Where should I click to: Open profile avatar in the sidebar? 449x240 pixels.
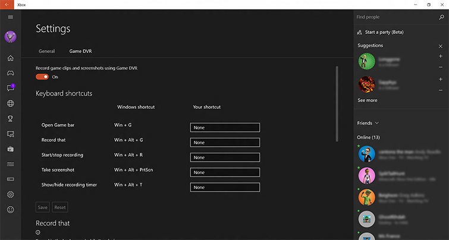coord(10,37)
